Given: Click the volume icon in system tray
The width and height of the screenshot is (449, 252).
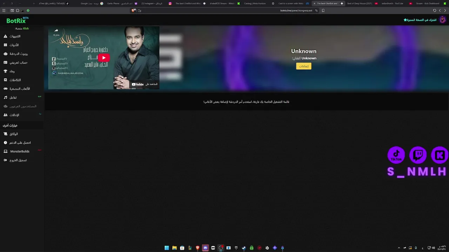Looking at the screenshot, I should 434,248.
